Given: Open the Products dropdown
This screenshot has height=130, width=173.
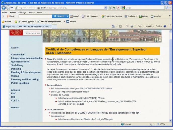Looking at the screenshot, I should 131,16.
